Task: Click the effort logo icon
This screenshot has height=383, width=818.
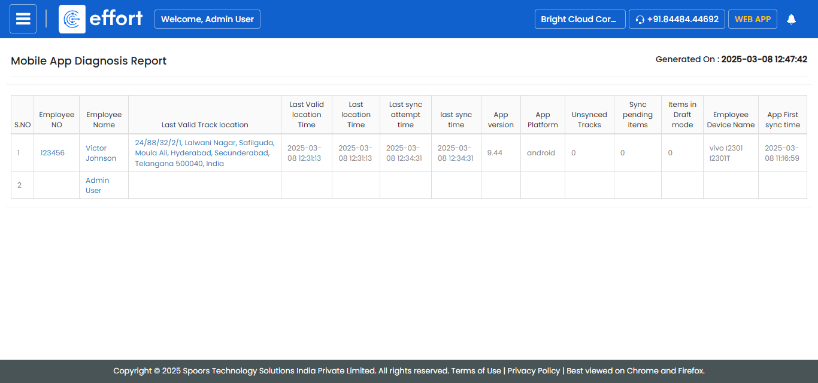Action: pos(72,19)
